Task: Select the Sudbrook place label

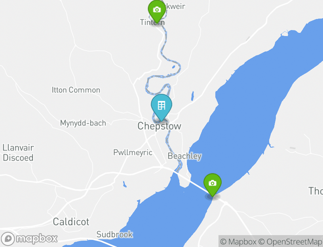Action: pyautogui.click(x=114, y=234)
